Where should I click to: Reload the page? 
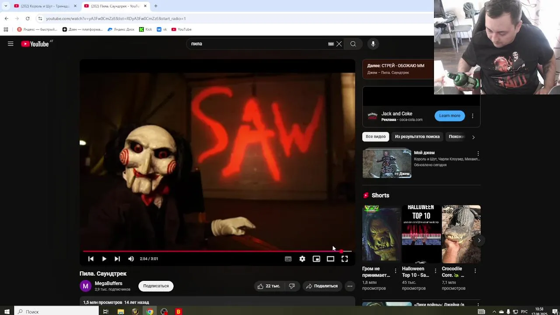28,18
